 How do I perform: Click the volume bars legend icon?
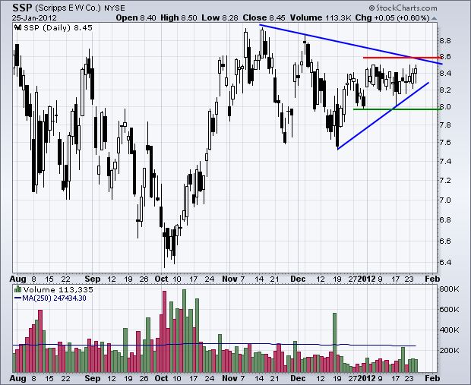tap(17, 289)
